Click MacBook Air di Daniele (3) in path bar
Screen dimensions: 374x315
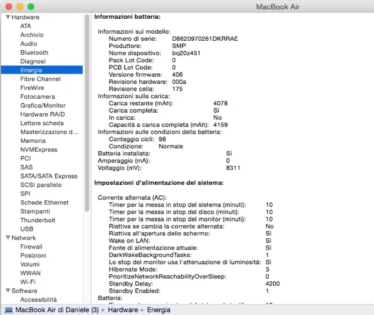[x=57, y=310]
